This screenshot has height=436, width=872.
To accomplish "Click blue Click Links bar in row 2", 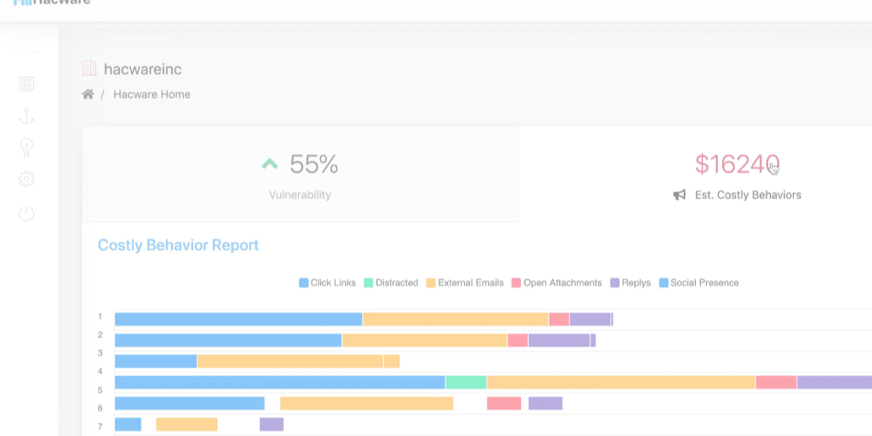I will click(x=228, y=341).
